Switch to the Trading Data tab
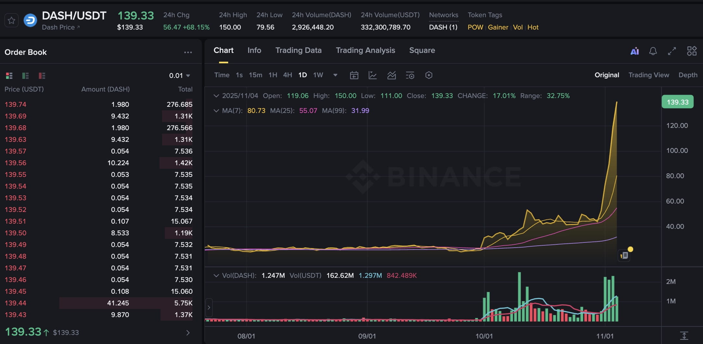 pyautogui.click(x=298, y=50)
